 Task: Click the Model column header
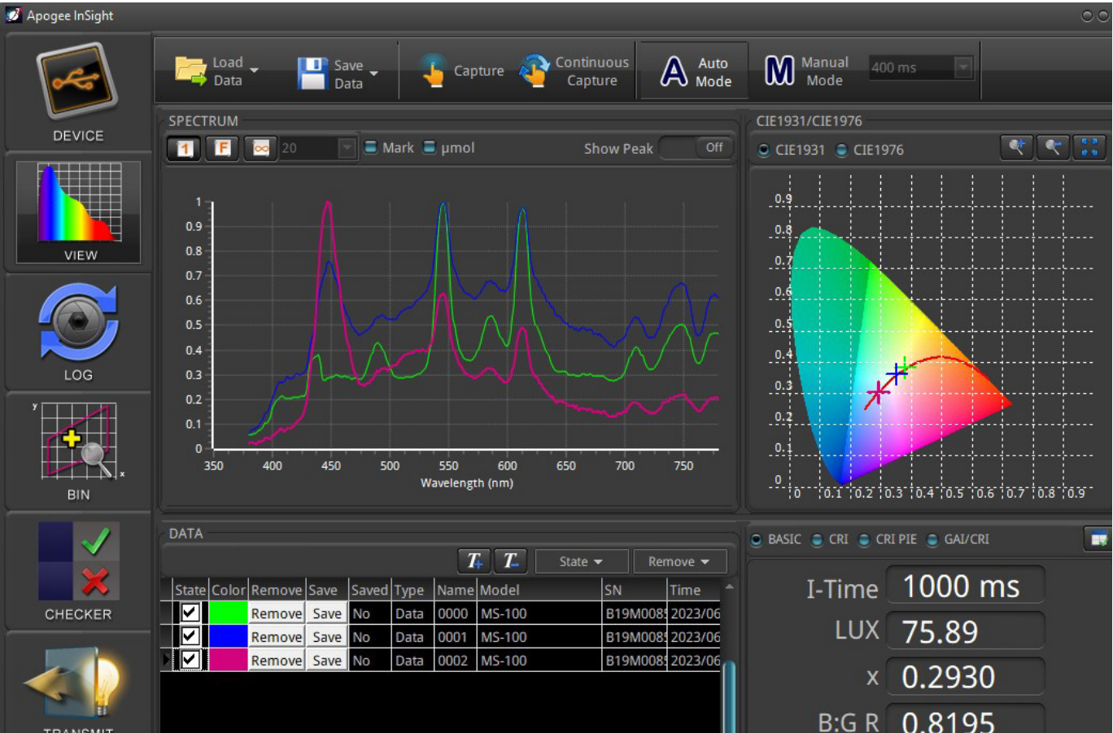click(x=539, y=590)
